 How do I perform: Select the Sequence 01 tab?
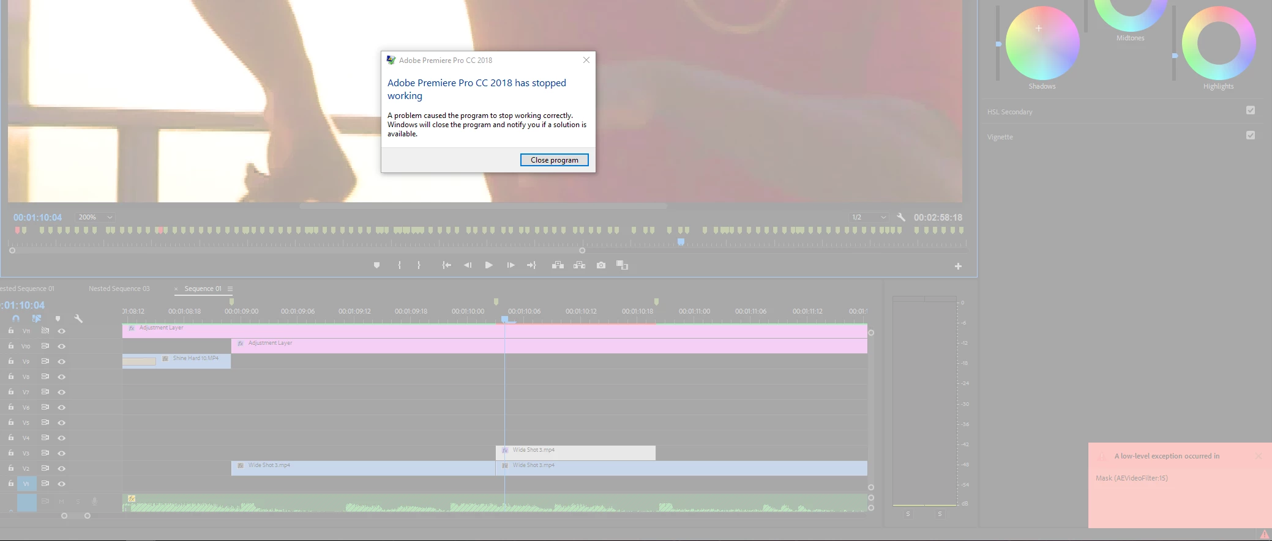[x=203, y=289]
